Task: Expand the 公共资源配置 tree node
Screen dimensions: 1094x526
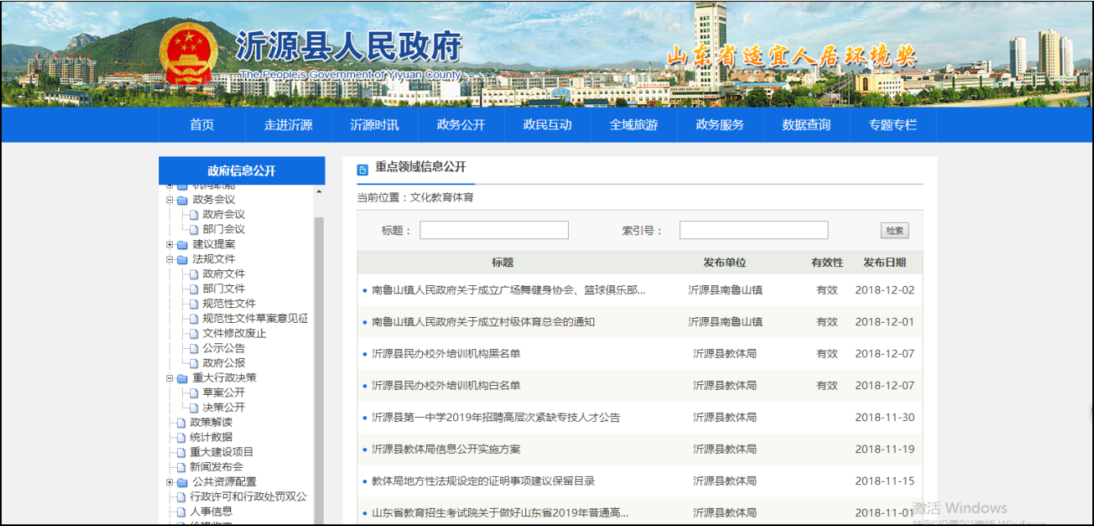Action: (x=170, y=483)
